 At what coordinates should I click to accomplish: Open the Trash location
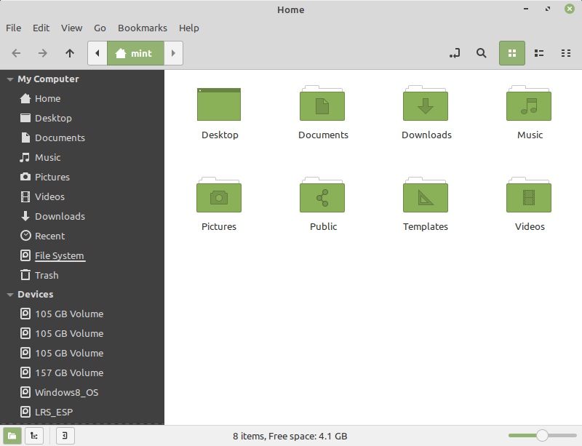tap(47, 275)
